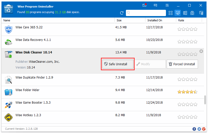Rate Wise Game Booster with stars
This screenshot has width=208, height=133.
coord(187,104)
